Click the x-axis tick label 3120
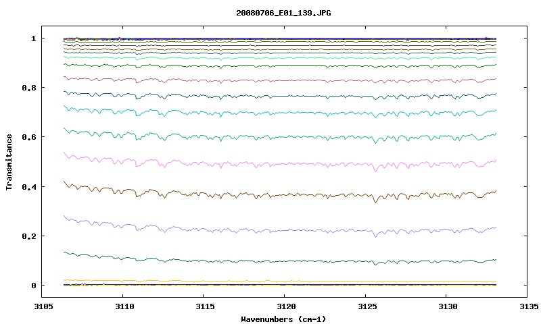 [x=286, y=306]
